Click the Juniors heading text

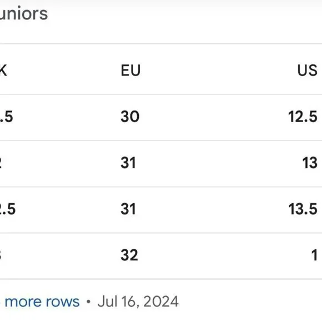pos(24,14)
